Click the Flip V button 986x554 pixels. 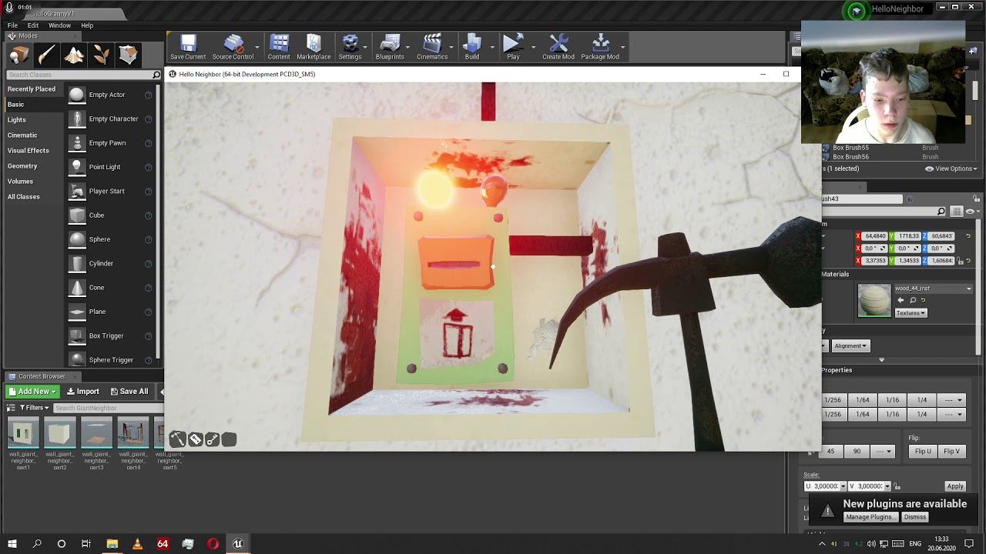click(x=951, y=452)
